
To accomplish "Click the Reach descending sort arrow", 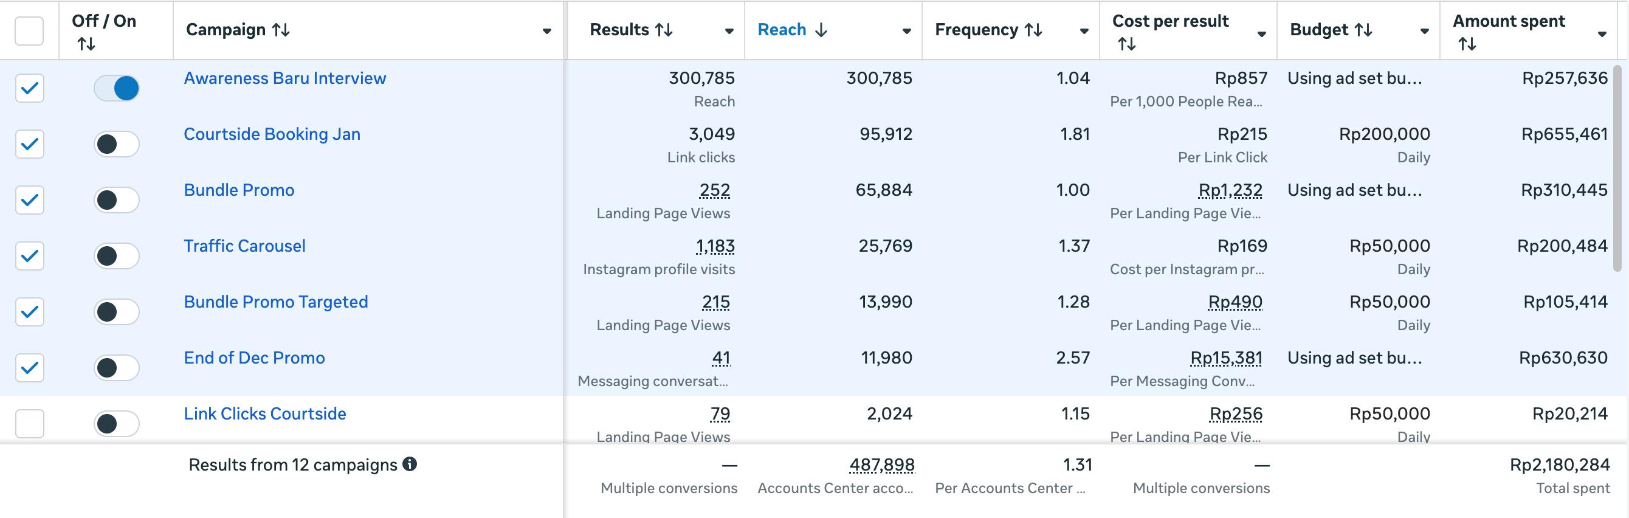I will [821, 30].
